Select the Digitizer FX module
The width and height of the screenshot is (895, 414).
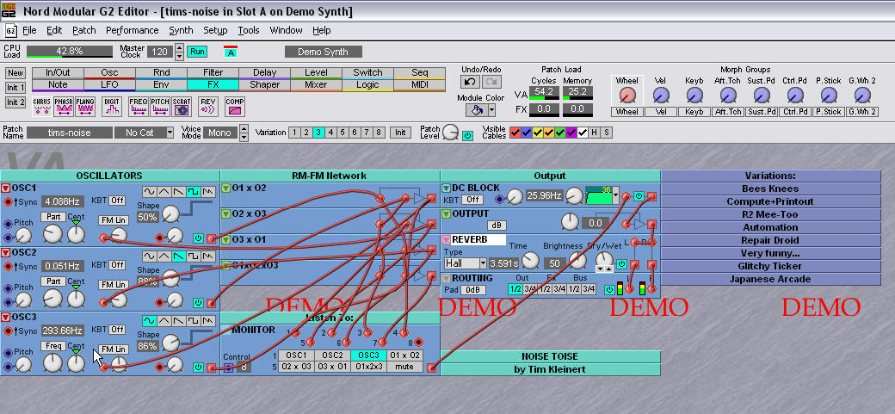tap(112, 106)
